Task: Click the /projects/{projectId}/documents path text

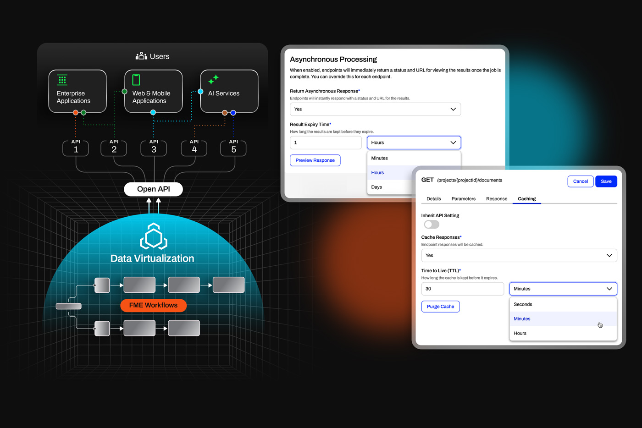Action: point(470,180)
